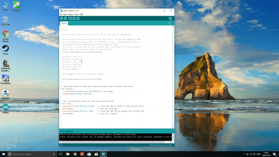The image size is (279, 157).
Task: Select the Arduino desktop shortcut
Action: (x=5, y=109)
